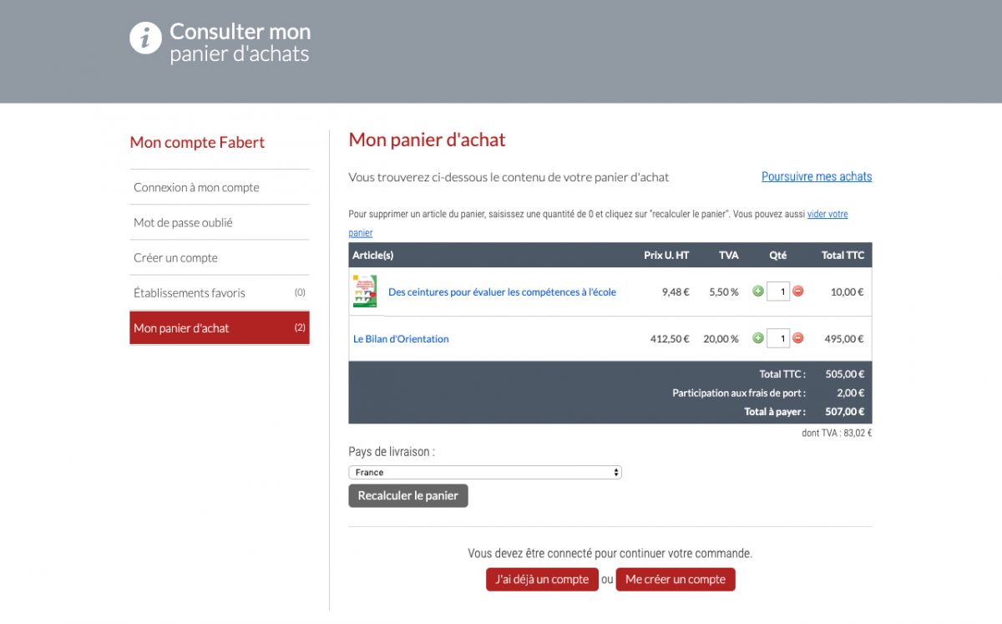Increase quantity of Des ceintures book
Viewport: 1002px width, 624px height.
(758, 292)
